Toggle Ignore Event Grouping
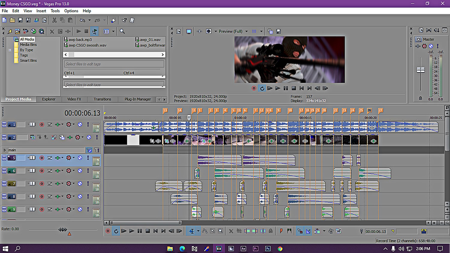 pyautogui.click(x=339, y=231)
